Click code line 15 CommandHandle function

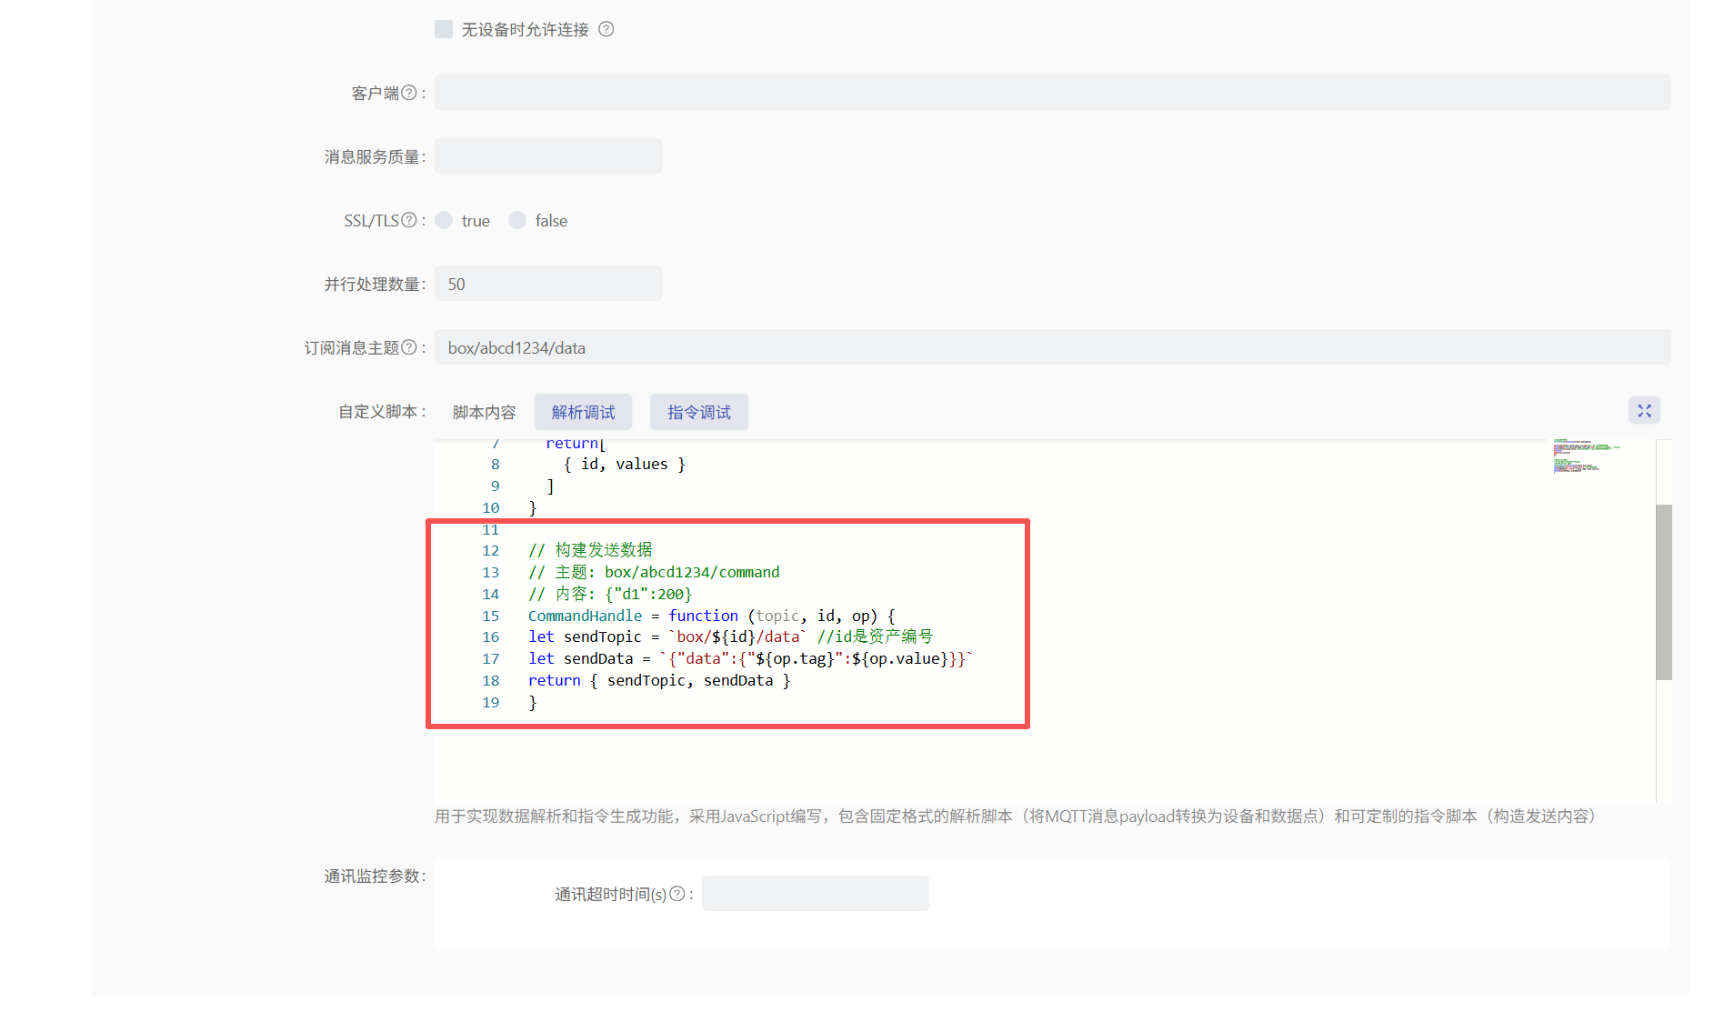711,616
